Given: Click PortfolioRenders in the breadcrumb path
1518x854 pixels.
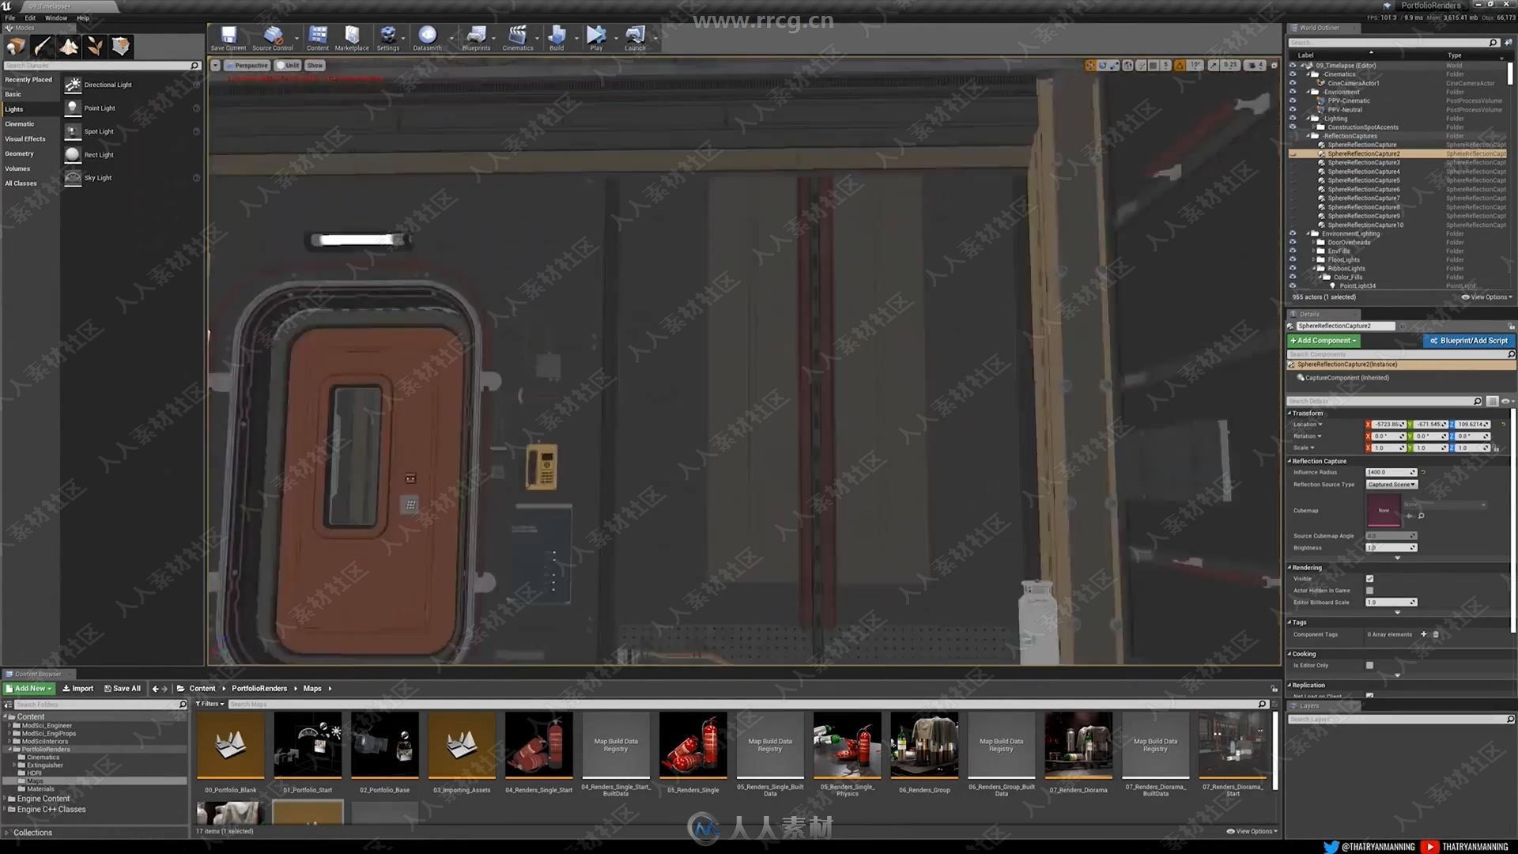Looking at the screenshot, I should click(259, 689).
